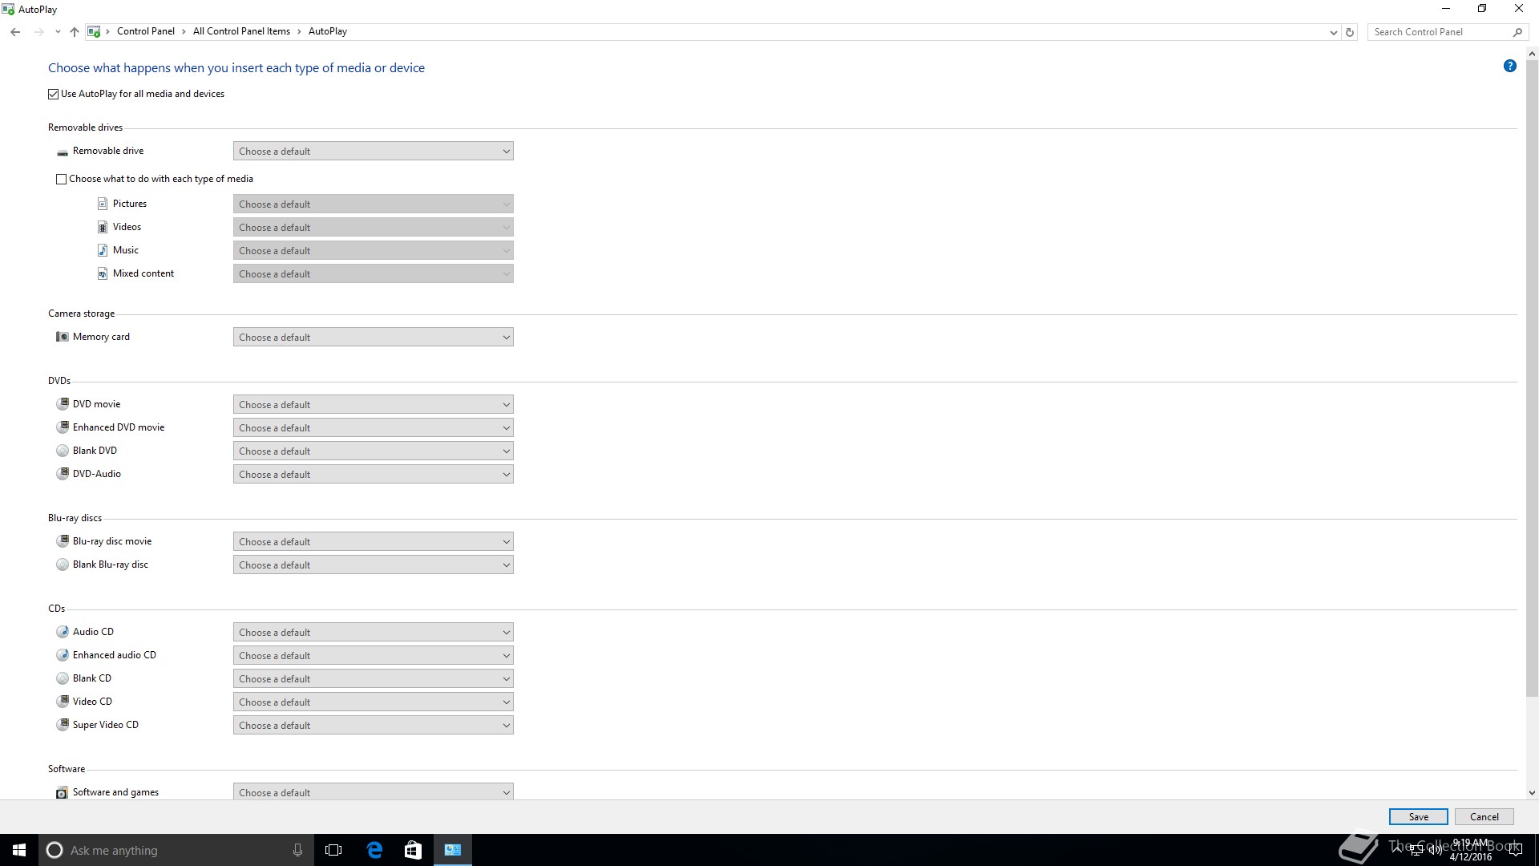Image resolution: width=1539 pixels, height=866 pixels.
Task: Go up one level with up arrow
Action: coord(75,32)
